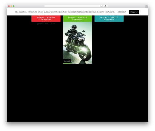Click the cookie notice text about sütiket
Screen dimensions: 155x131
pos(65,12)
